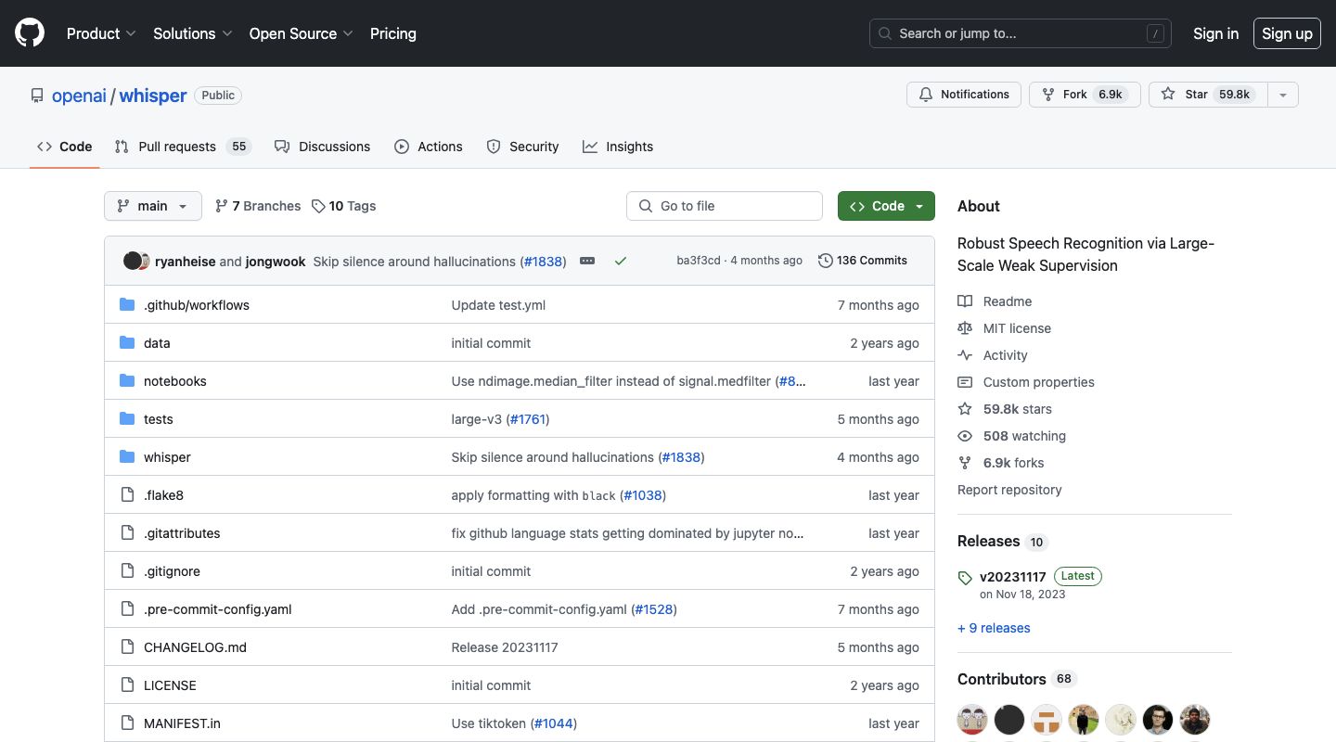Image resolution: width=1336 pixels, height=742 pixels.
Task: Open the MANIFEST.in file
Action: click(182, 723)
